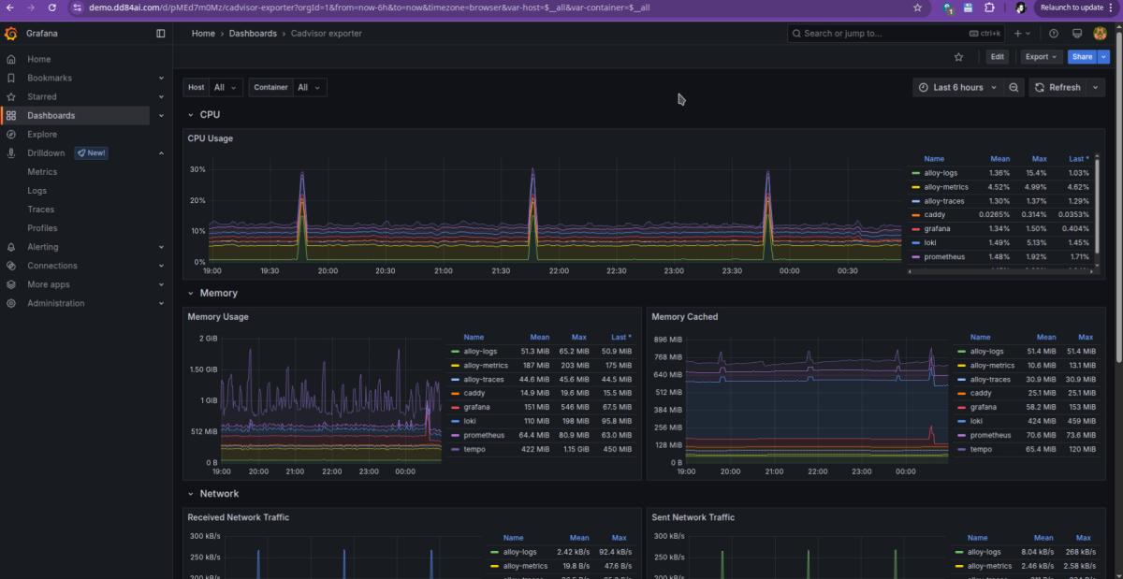Image resolution: width=1123 pixels, height=579 pixels.
Task: Click the loki color swatch in the Memory Usage legend
Action: pos(456,421)
